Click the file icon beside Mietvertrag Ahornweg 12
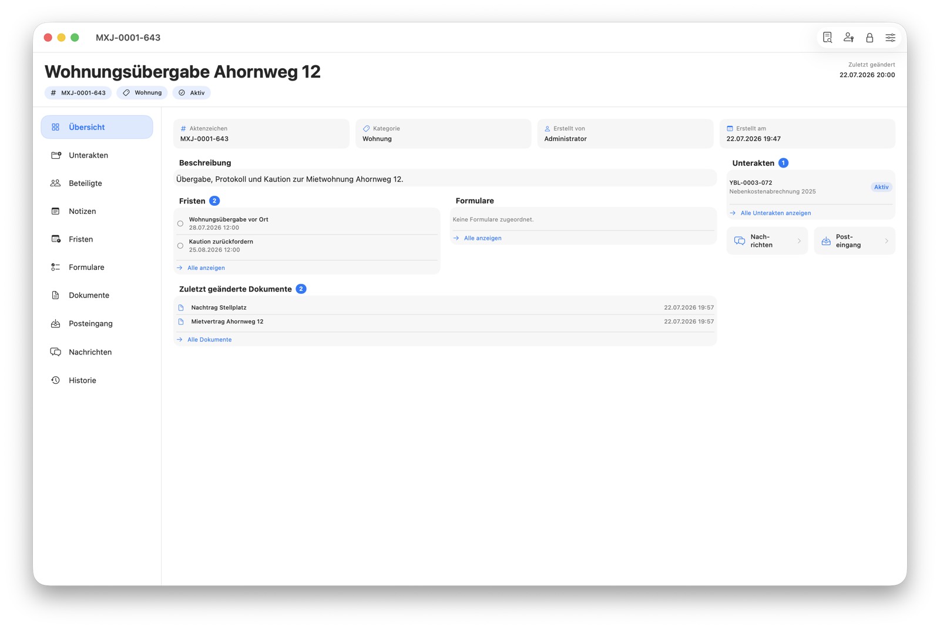Image resolution: width=940 pixels, height=629 pixels. [x=181, y=322]
